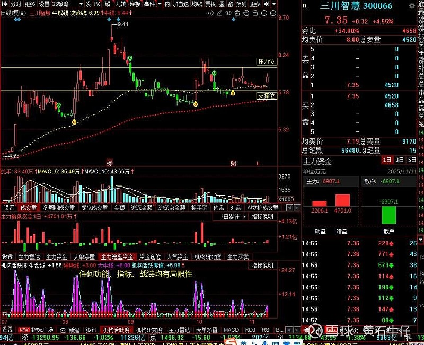Zoom in with the plus circle icon

264,13
